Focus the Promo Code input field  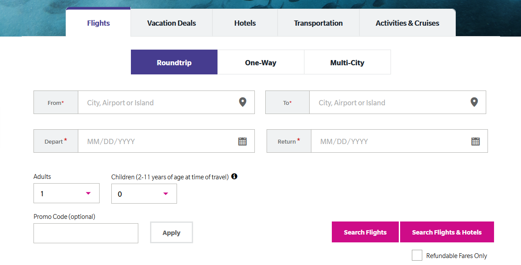point(86,233)
